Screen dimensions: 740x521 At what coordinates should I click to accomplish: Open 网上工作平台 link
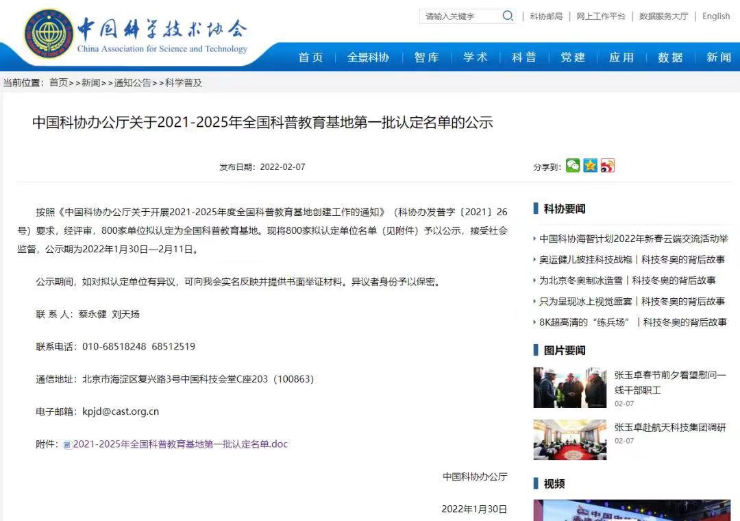[x=601, y=16]
